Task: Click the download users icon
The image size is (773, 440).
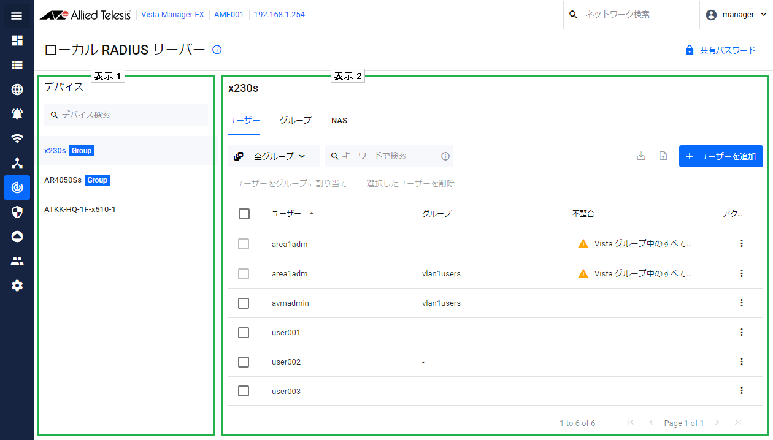Action: [x=641, y=156]
